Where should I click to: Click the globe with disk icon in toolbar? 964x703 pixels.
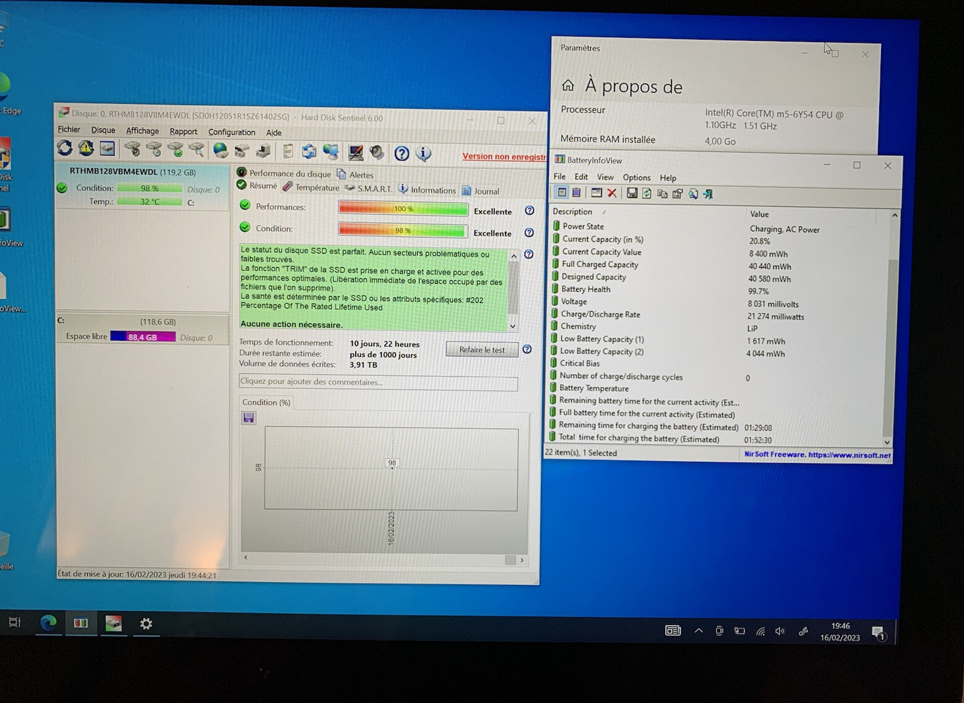click(220, 150)
